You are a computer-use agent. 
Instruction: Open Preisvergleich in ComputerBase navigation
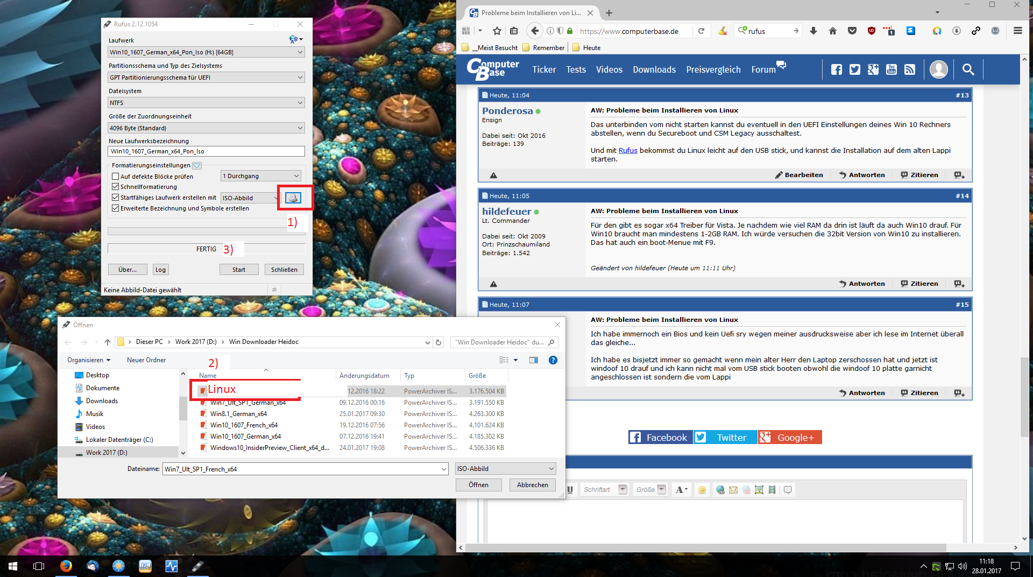(713, 69)
